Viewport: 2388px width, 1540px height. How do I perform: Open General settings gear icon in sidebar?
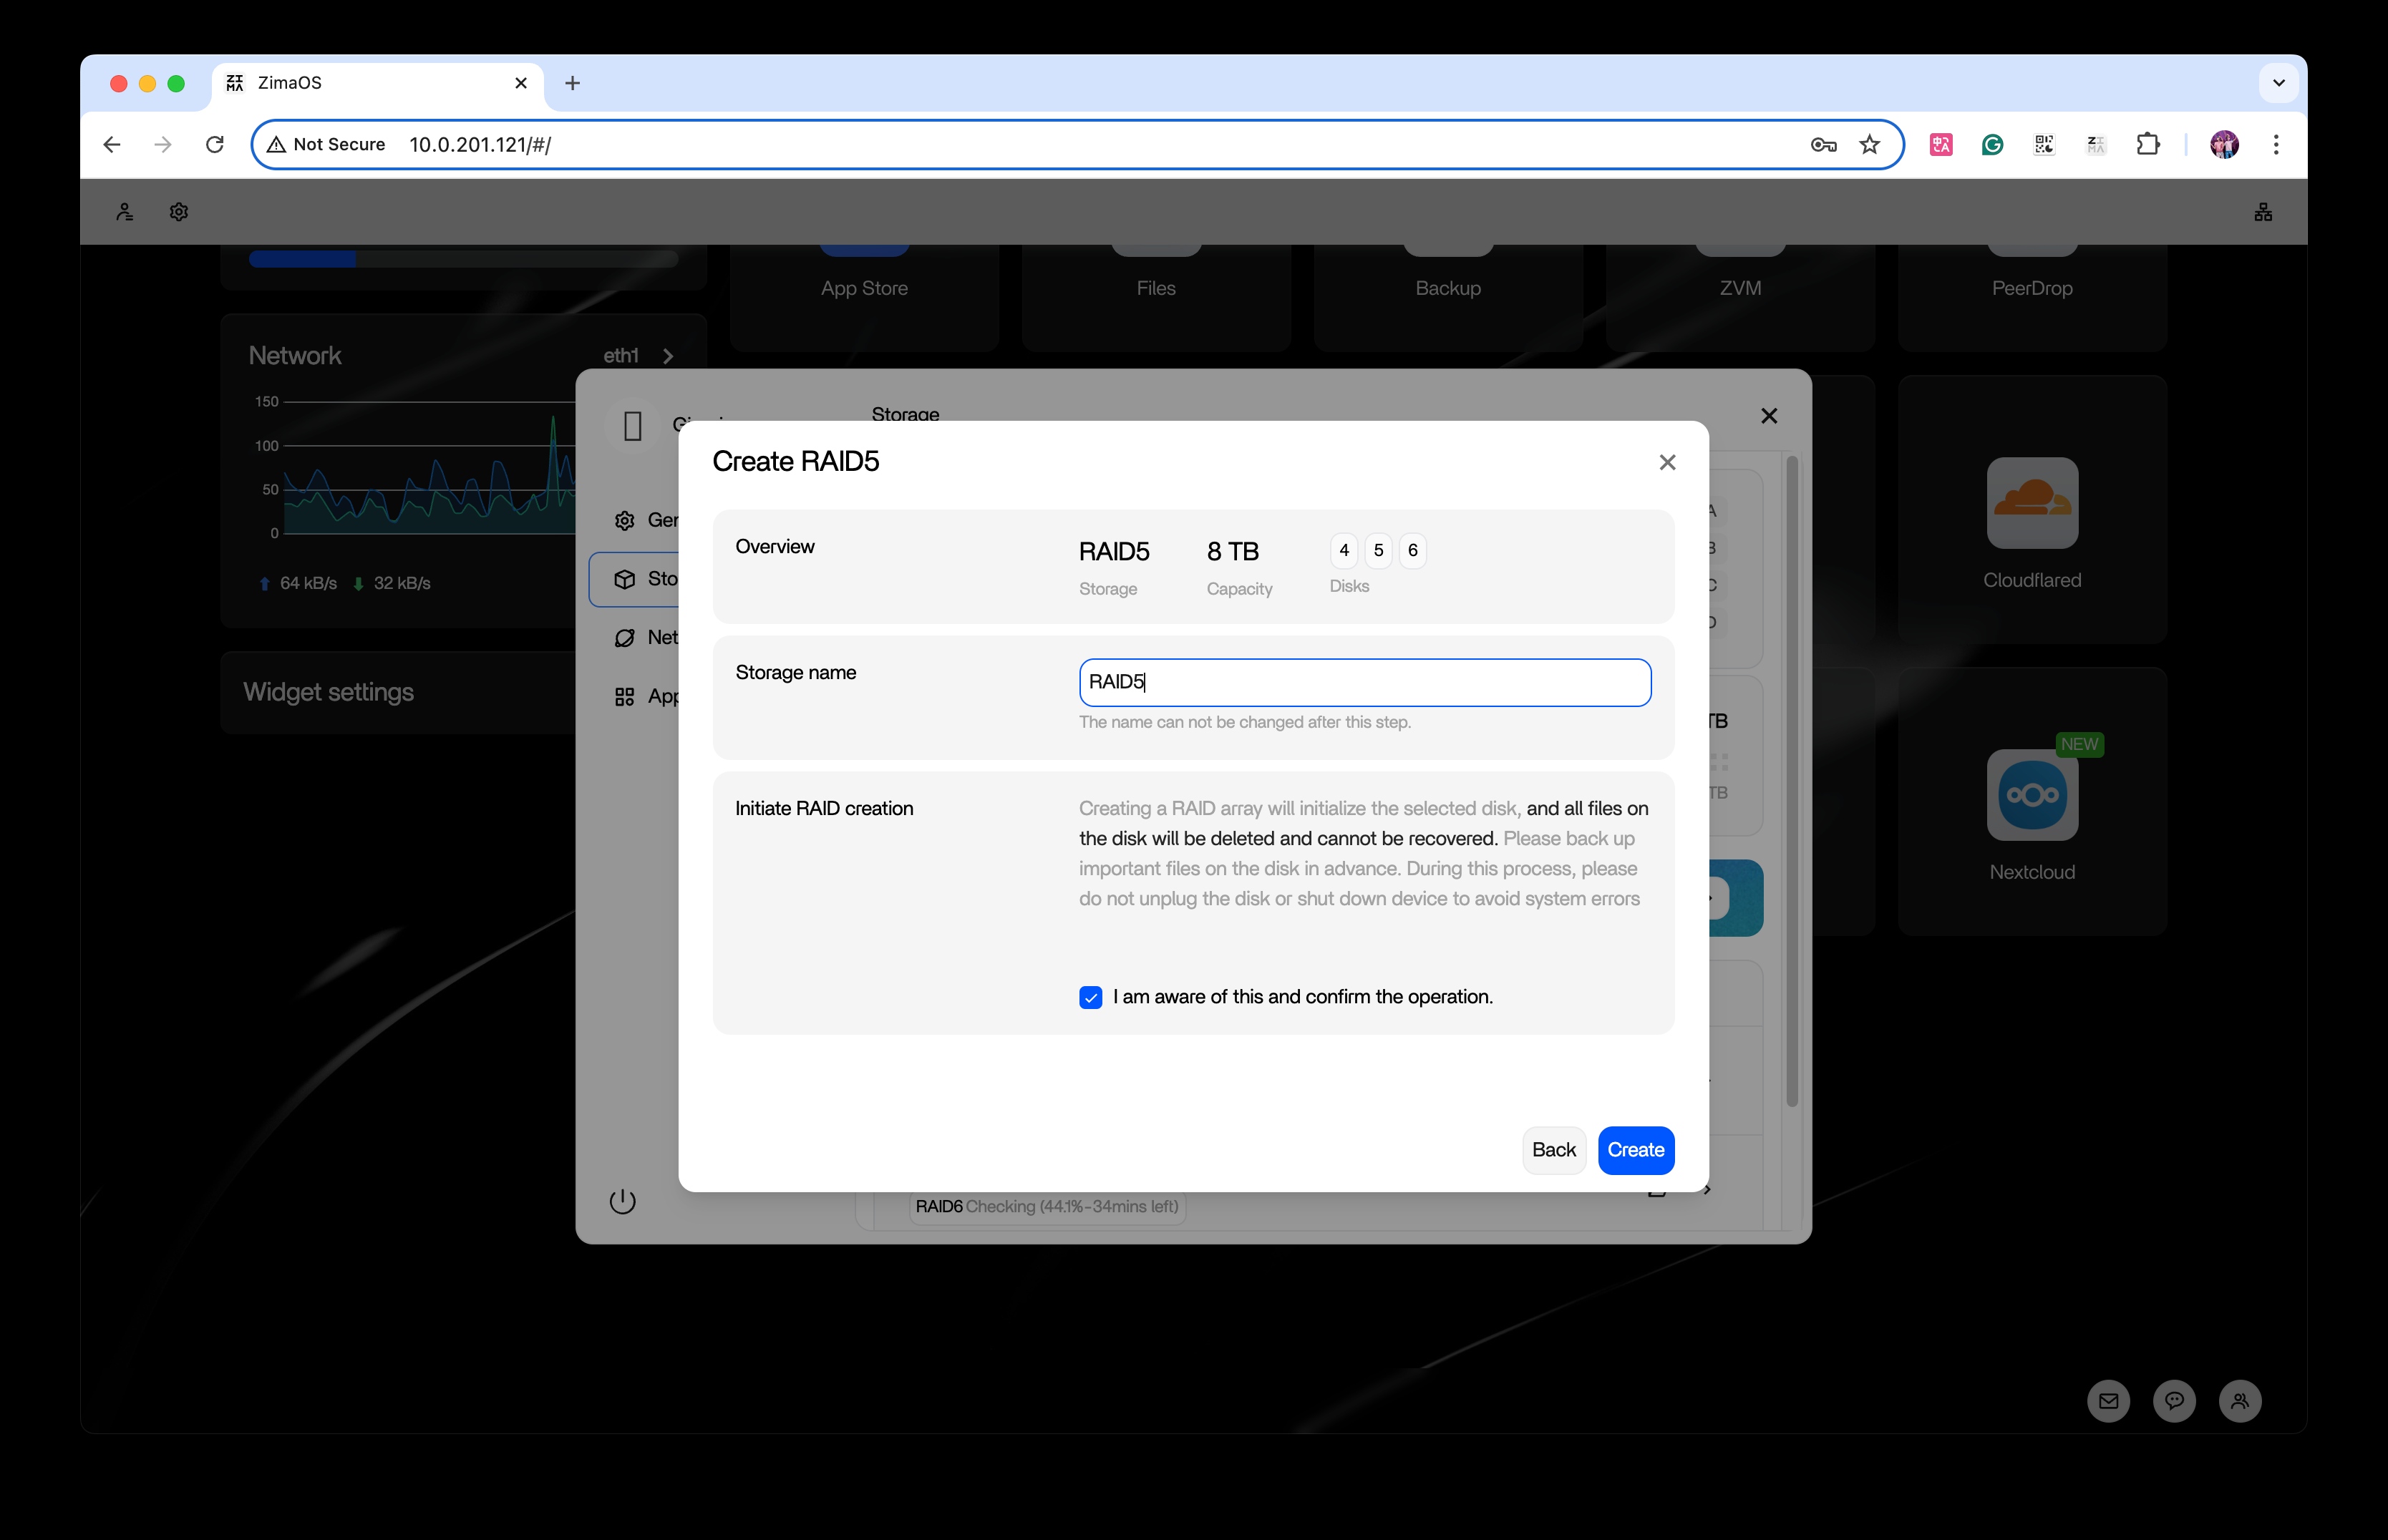point(625,520)
